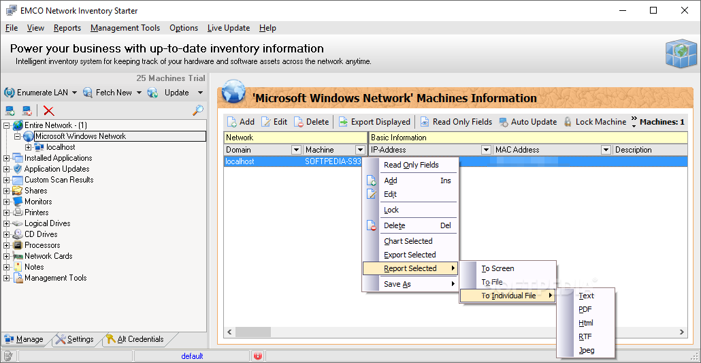701x363 pixels.
Task: Click the add machine icon above the tree
Action: point(10,110)
